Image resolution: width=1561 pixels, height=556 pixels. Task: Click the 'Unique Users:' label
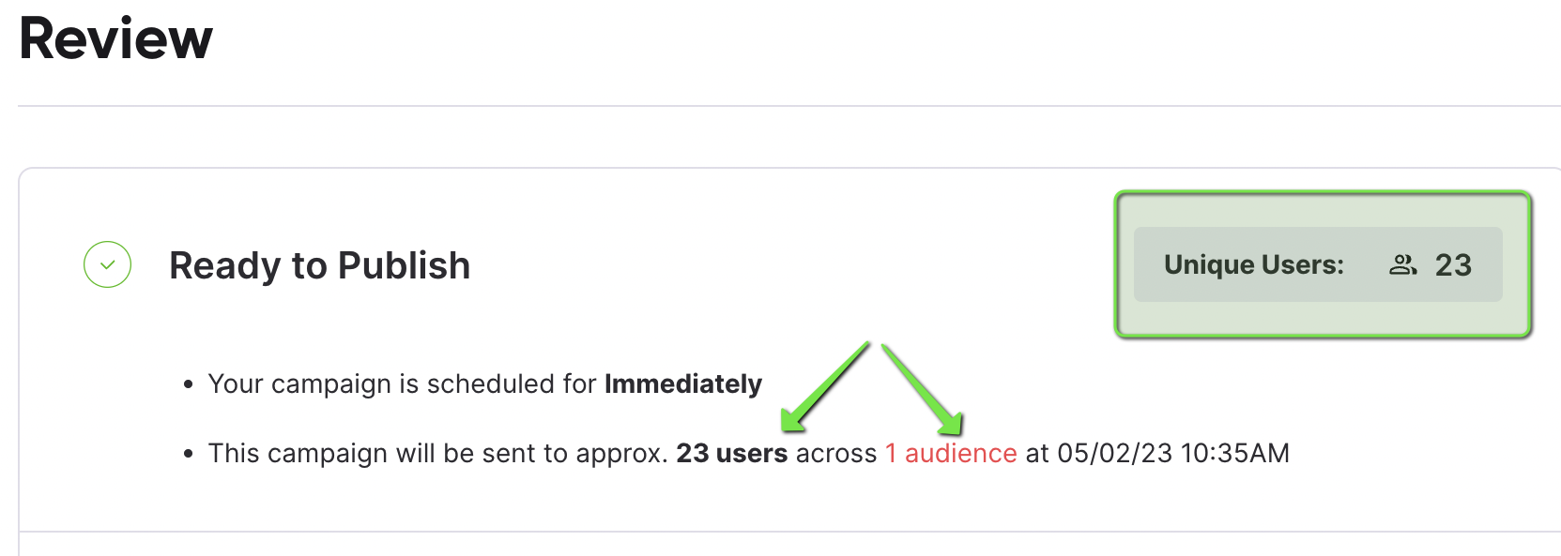[1254, 264]
